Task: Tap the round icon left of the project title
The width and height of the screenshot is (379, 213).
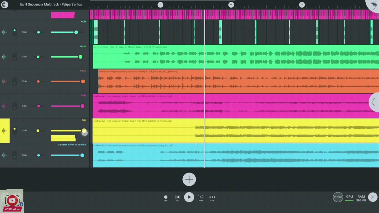Action: point(4,4)
